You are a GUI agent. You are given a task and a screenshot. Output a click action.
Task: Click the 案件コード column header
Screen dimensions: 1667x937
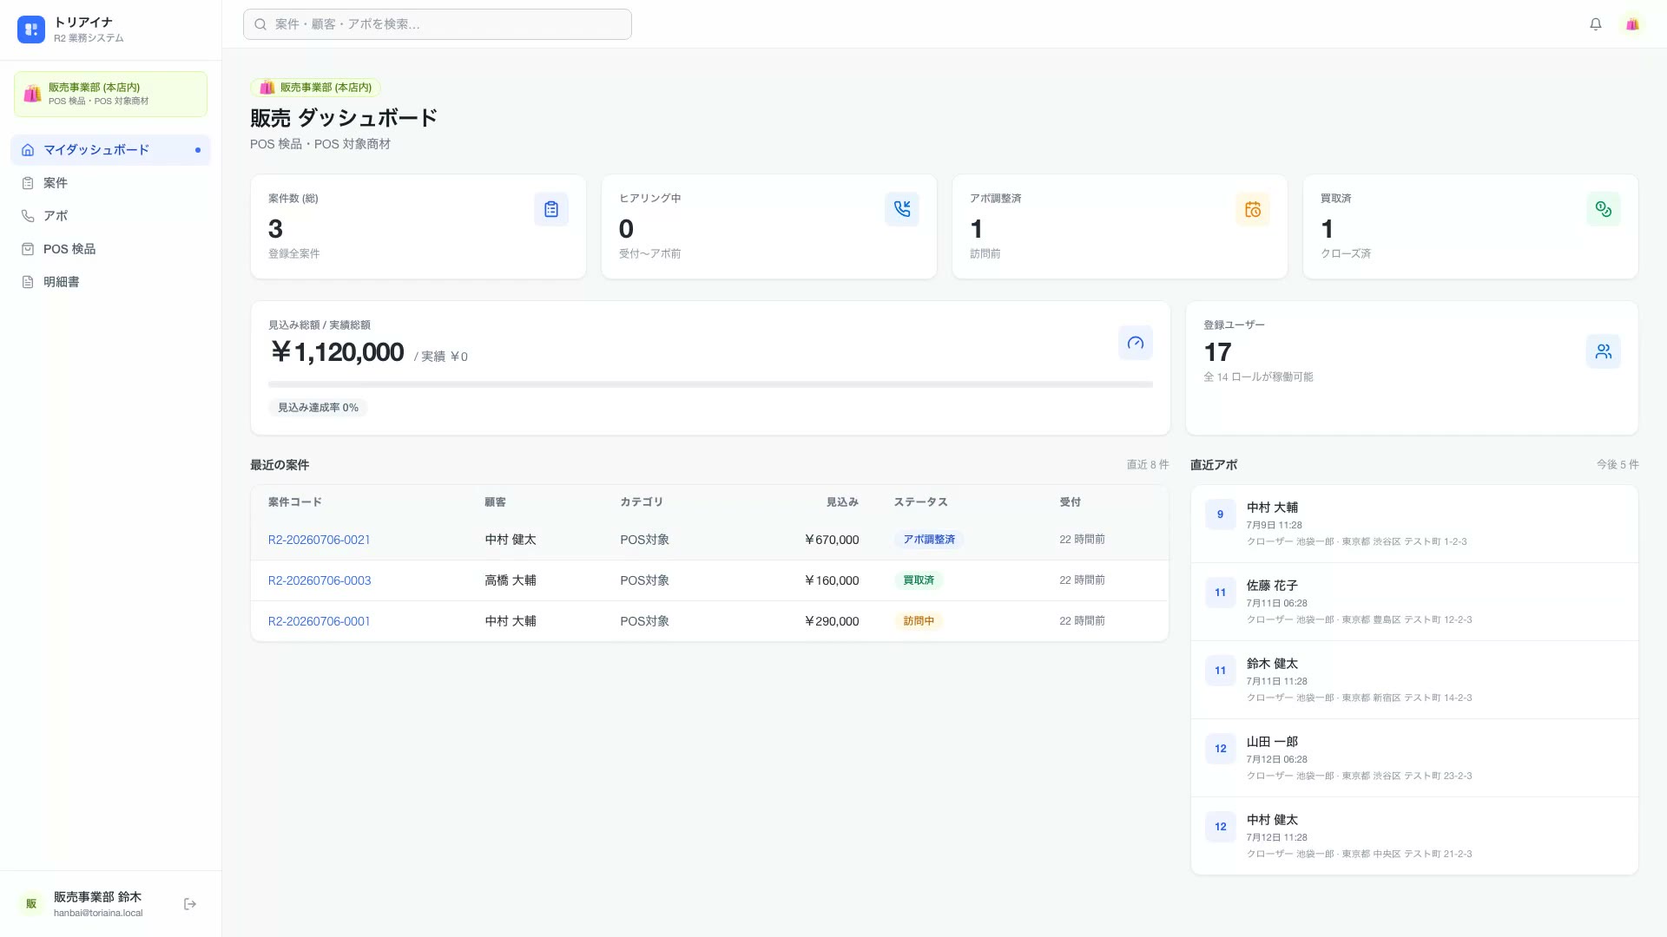tap(295, 502)
